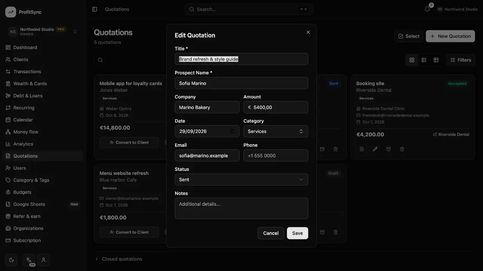This screenshot has height=271, width=483.
Task: Open the Status dropdown showing Sent
Action: tap(241, 180)
